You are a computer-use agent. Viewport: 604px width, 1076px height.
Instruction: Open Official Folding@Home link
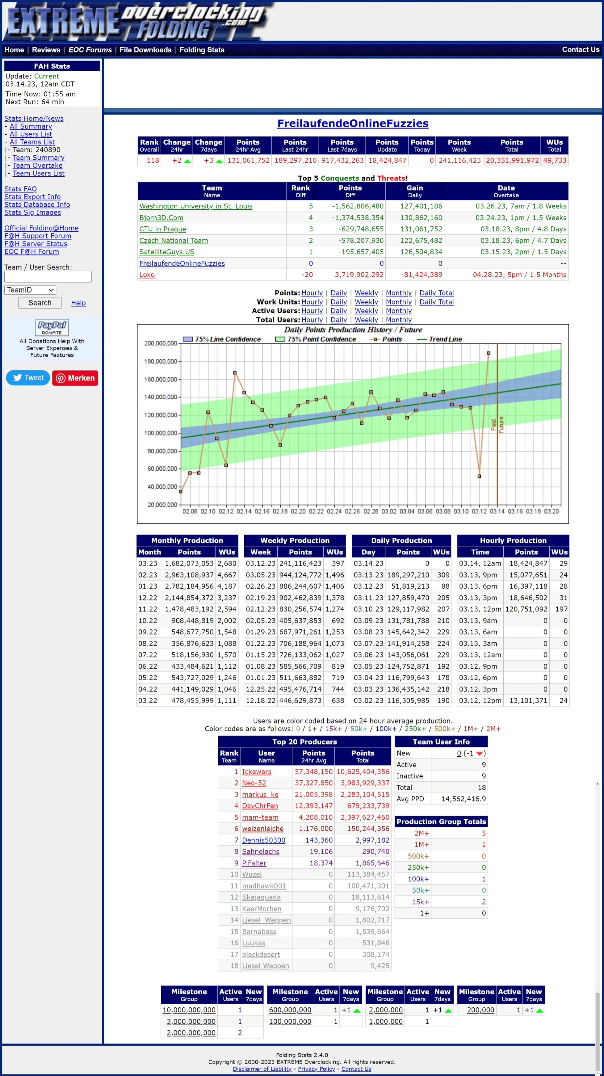coord(41,228)
